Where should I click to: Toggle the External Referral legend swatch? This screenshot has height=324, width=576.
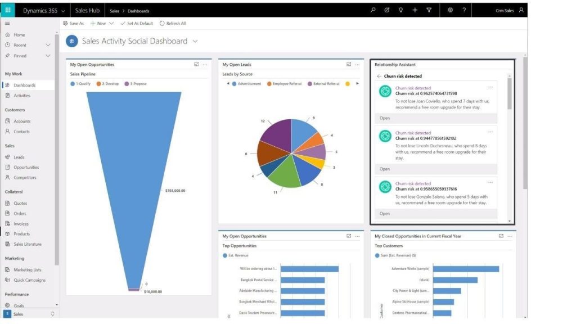point(310,84)
